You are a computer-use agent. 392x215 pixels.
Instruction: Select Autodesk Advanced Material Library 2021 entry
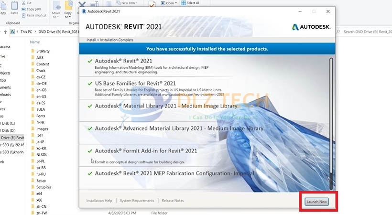coord(179,129)
